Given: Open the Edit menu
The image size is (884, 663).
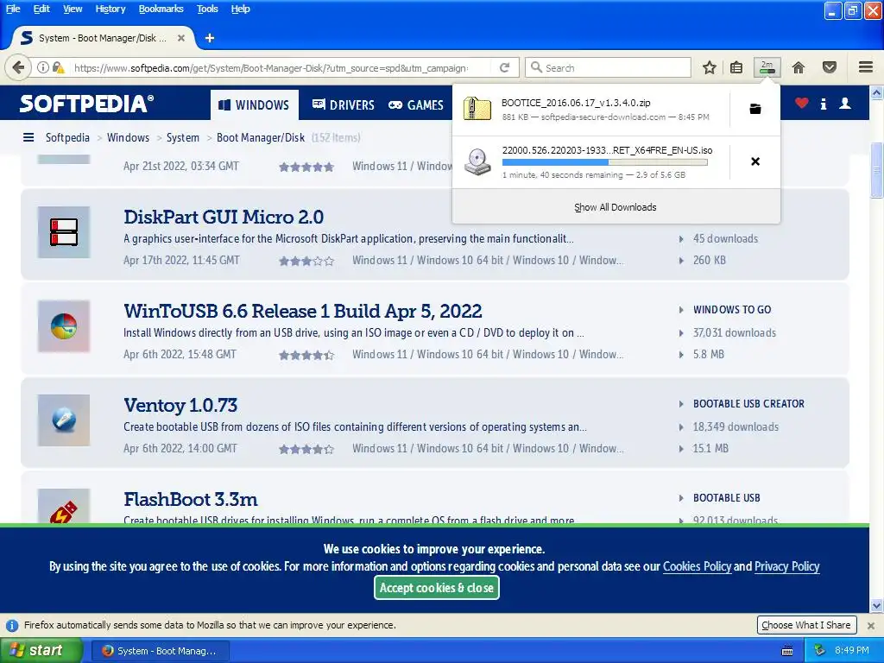Looking at the screenshot, I should click(41, 9).
